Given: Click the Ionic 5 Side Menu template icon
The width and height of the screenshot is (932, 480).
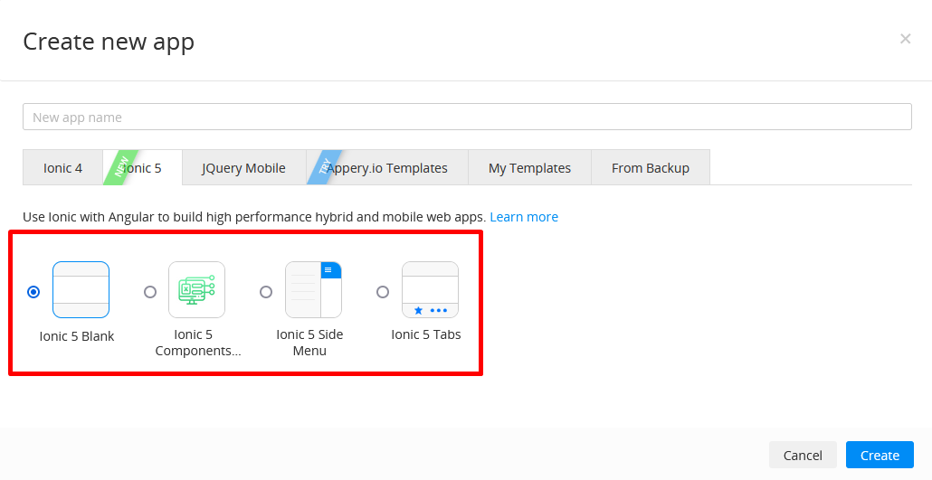Looking at the screenshot, I should coord(313,290).
